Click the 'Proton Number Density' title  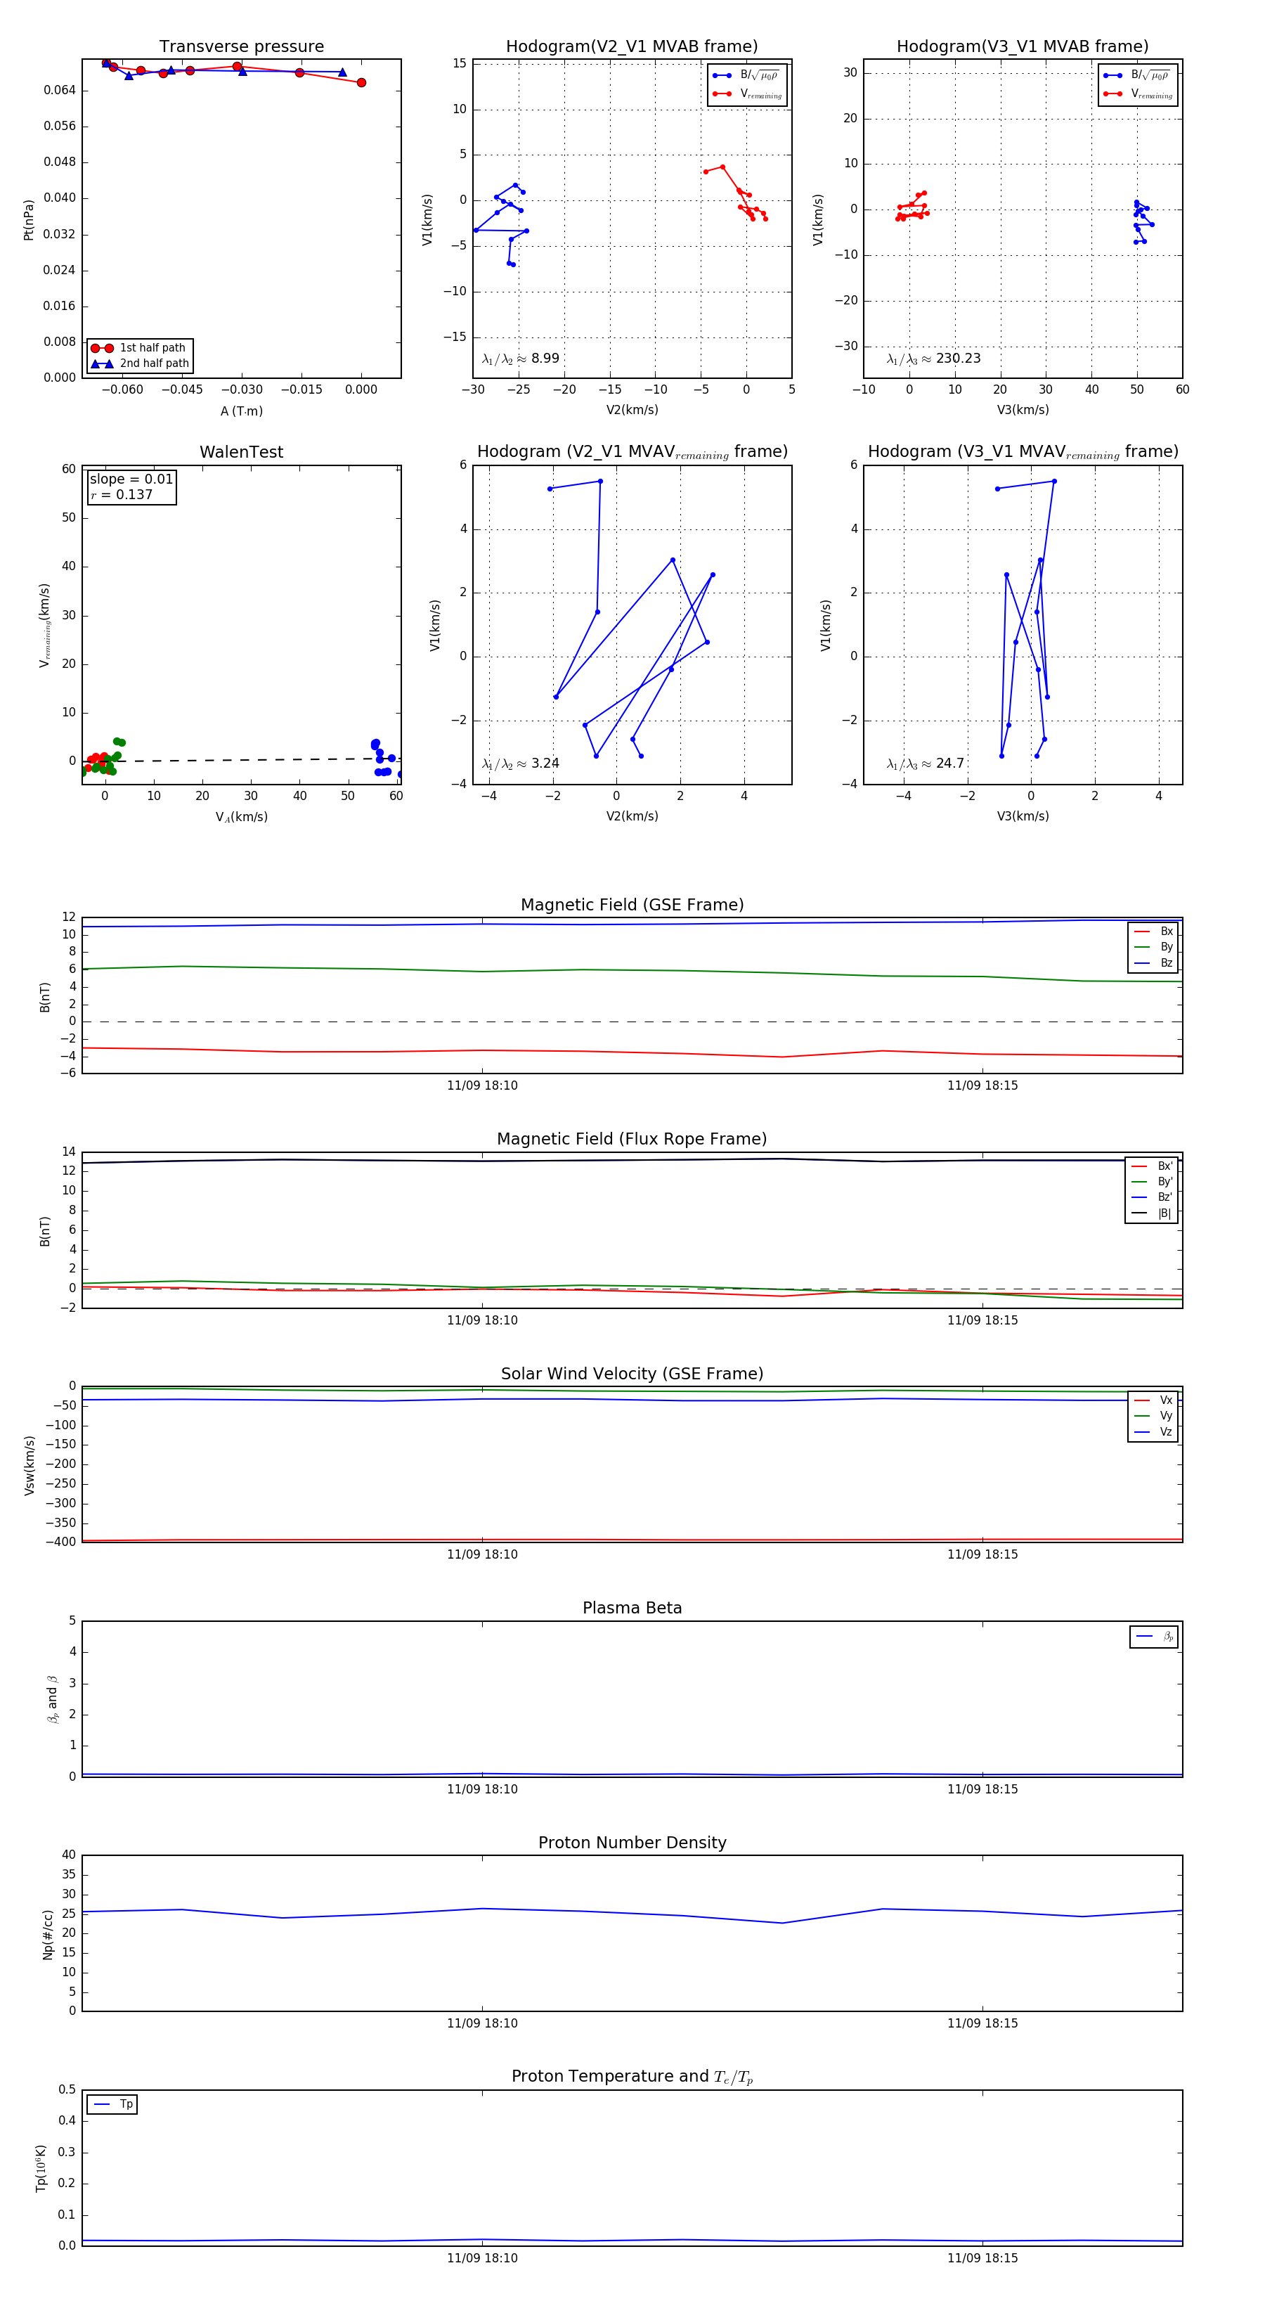click(x=632, y=1843)
